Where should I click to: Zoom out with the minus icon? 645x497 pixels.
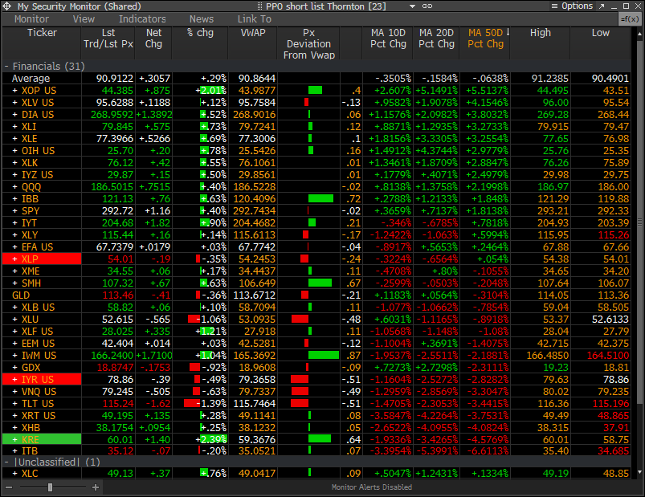pyautogui.click(x=9, y=487)
